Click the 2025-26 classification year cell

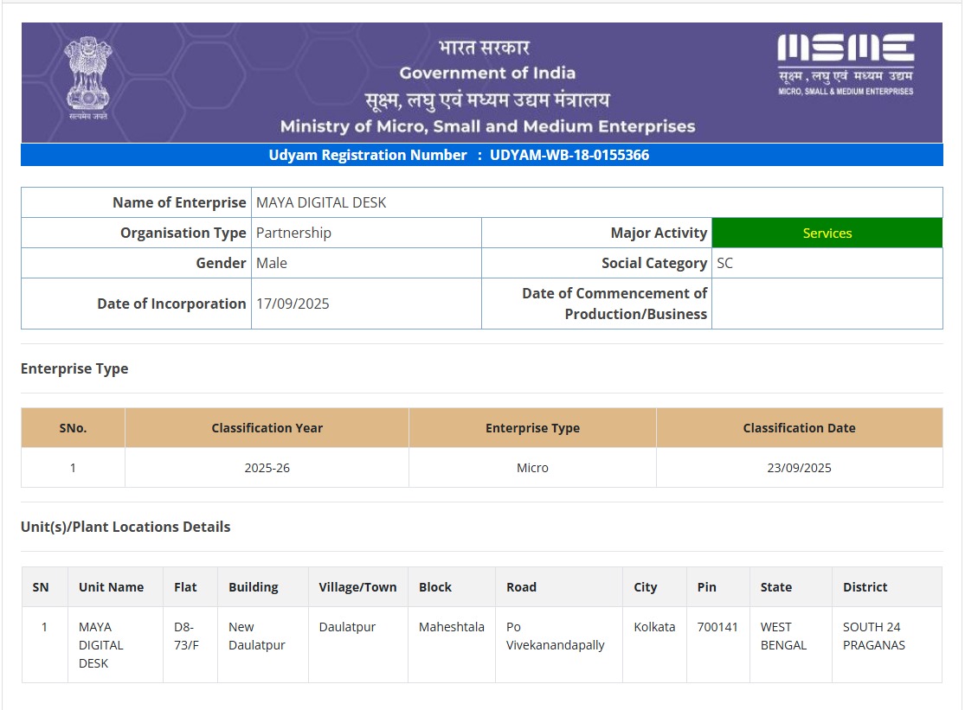tap(267, 468)
